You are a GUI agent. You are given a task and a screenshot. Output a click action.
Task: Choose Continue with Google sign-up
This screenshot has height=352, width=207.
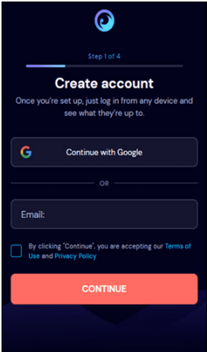pos(104,152)
